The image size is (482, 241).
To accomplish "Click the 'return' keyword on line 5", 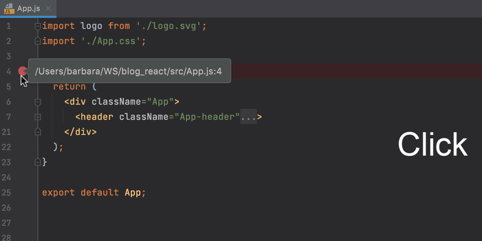I will 70,86.
